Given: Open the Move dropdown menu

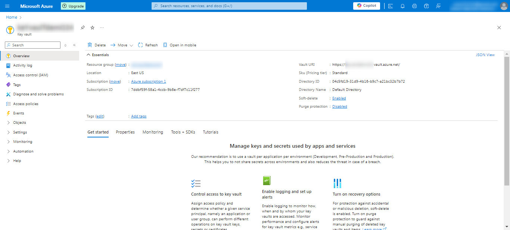Looking at the screenshot, I should [x=122, y=45].
